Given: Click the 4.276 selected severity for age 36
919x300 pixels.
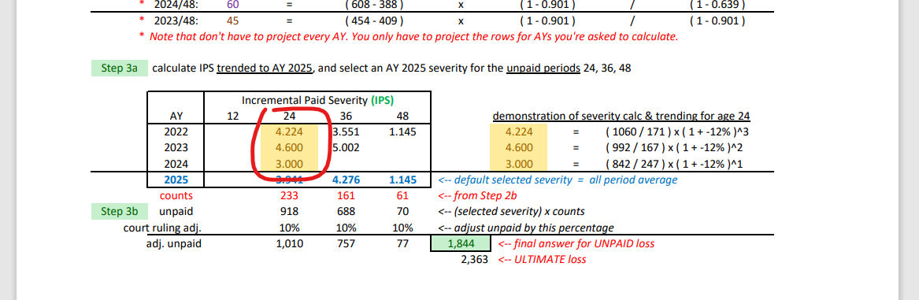Looking at the screenshot, I should click(346, 180).
